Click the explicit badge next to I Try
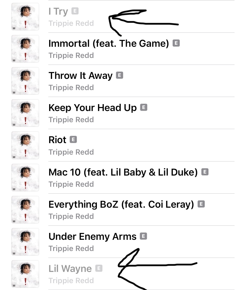The height and width of the screenshot is (290, 238). coord(75,11)
